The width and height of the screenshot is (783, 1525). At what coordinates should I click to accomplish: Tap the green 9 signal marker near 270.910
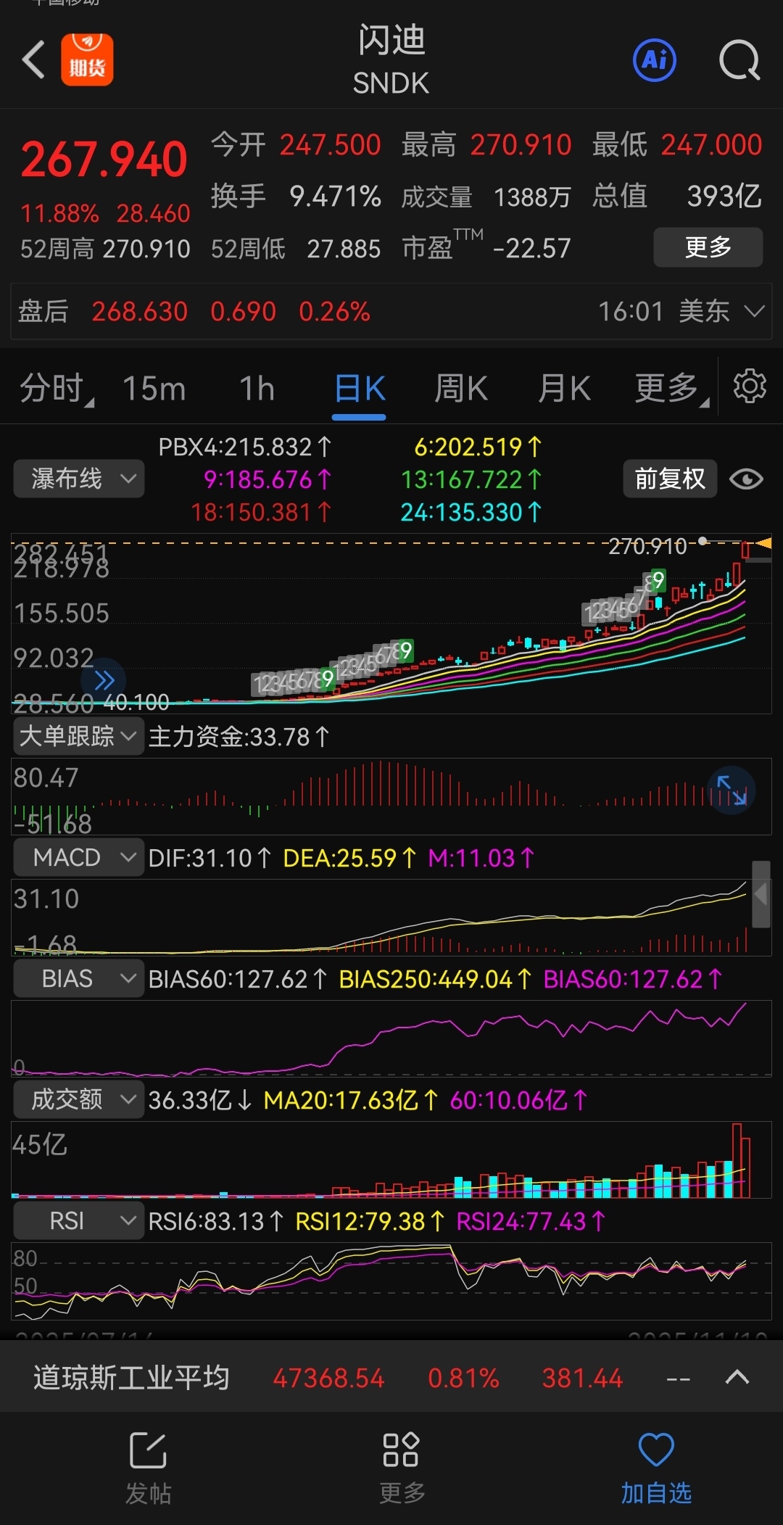click(658, 580)
